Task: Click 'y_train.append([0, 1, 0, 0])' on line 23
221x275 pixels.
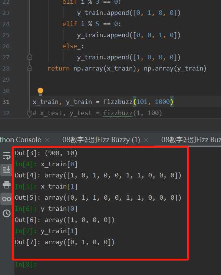Action: pyautogui.click(x=129, y=13)
